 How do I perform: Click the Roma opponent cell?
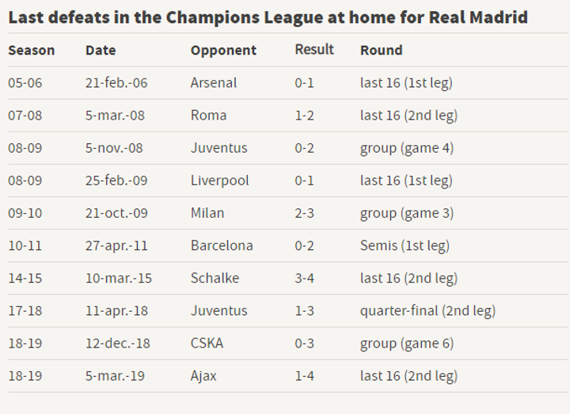(208, 115)
